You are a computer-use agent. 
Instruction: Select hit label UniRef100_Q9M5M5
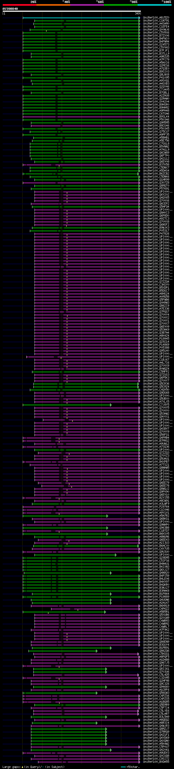click(156, 123)
